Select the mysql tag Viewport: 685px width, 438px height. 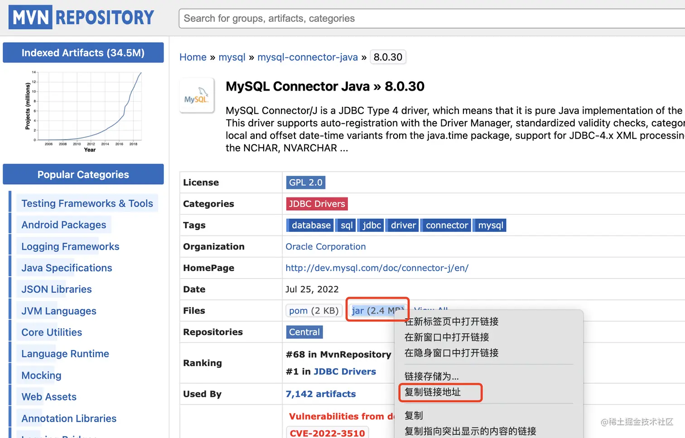(490, 225)
